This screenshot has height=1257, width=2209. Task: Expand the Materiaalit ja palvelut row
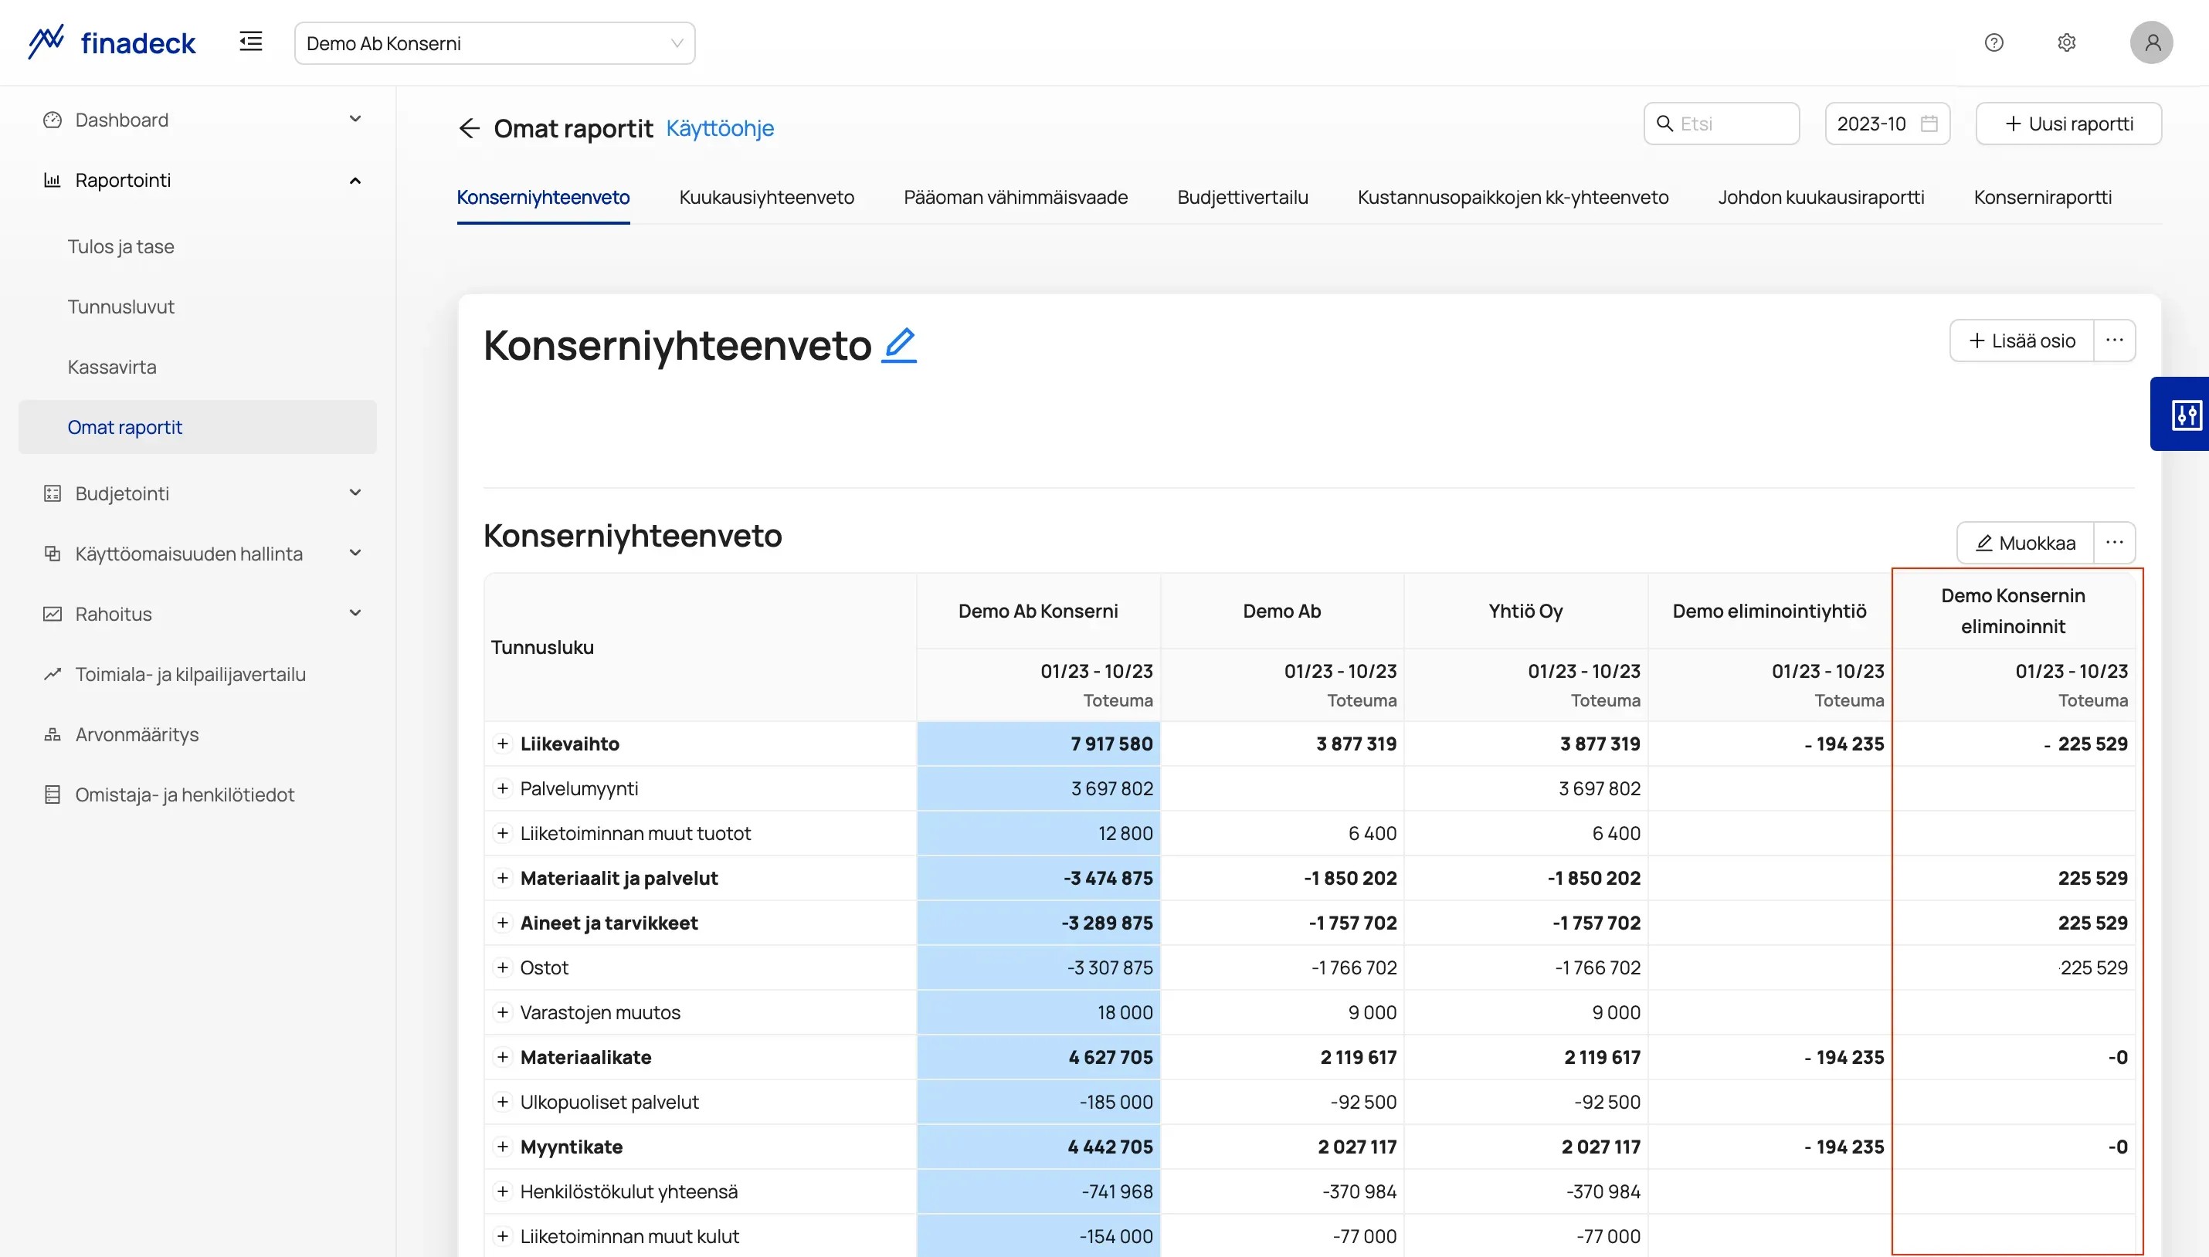coord(503,878)
